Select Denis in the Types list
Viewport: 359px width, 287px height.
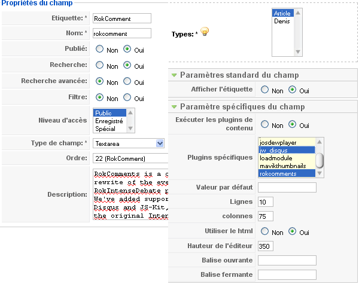[283, 21]
